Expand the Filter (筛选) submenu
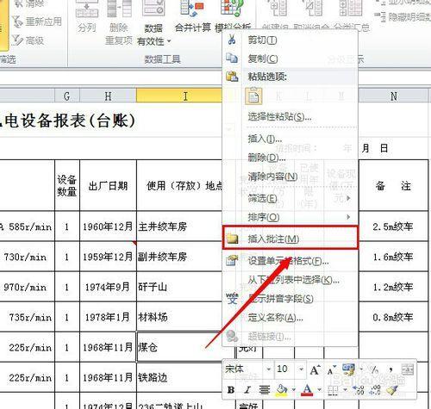This screenshot has height=409, width=431. pyautogui.click(x=290, y=198)
